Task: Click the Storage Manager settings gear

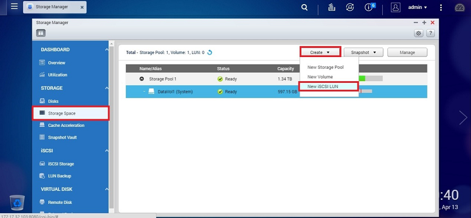Action: click(x=419, y=33)
